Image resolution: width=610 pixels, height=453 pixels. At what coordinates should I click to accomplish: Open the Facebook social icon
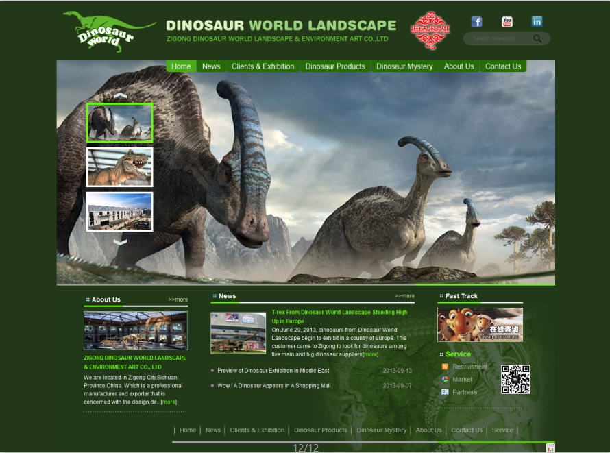pos(476,22)
